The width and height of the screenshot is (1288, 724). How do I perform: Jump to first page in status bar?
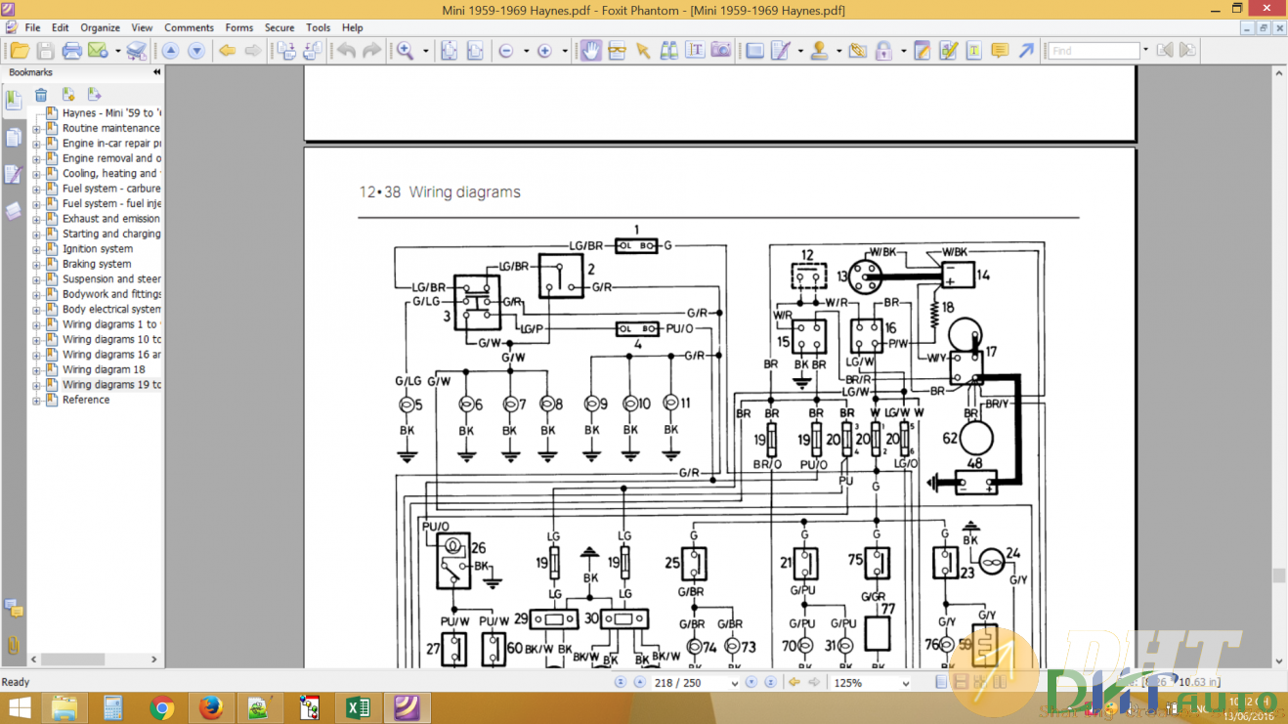coord(621,683)
